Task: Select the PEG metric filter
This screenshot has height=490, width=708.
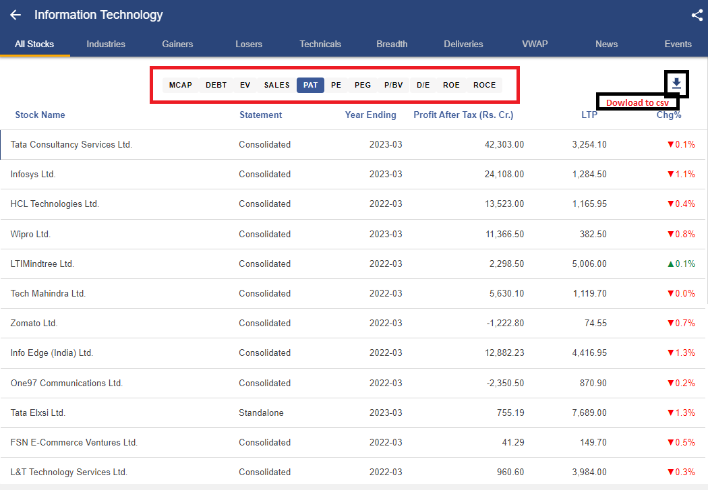Action: tap(363, 85)
